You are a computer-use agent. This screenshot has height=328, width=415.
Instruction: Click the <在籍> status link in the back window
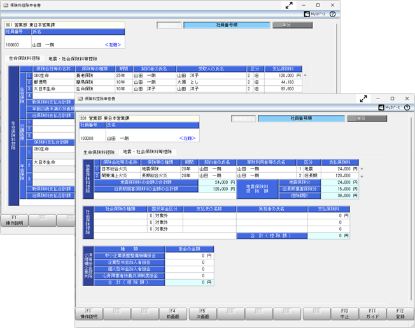click(113, 45)
